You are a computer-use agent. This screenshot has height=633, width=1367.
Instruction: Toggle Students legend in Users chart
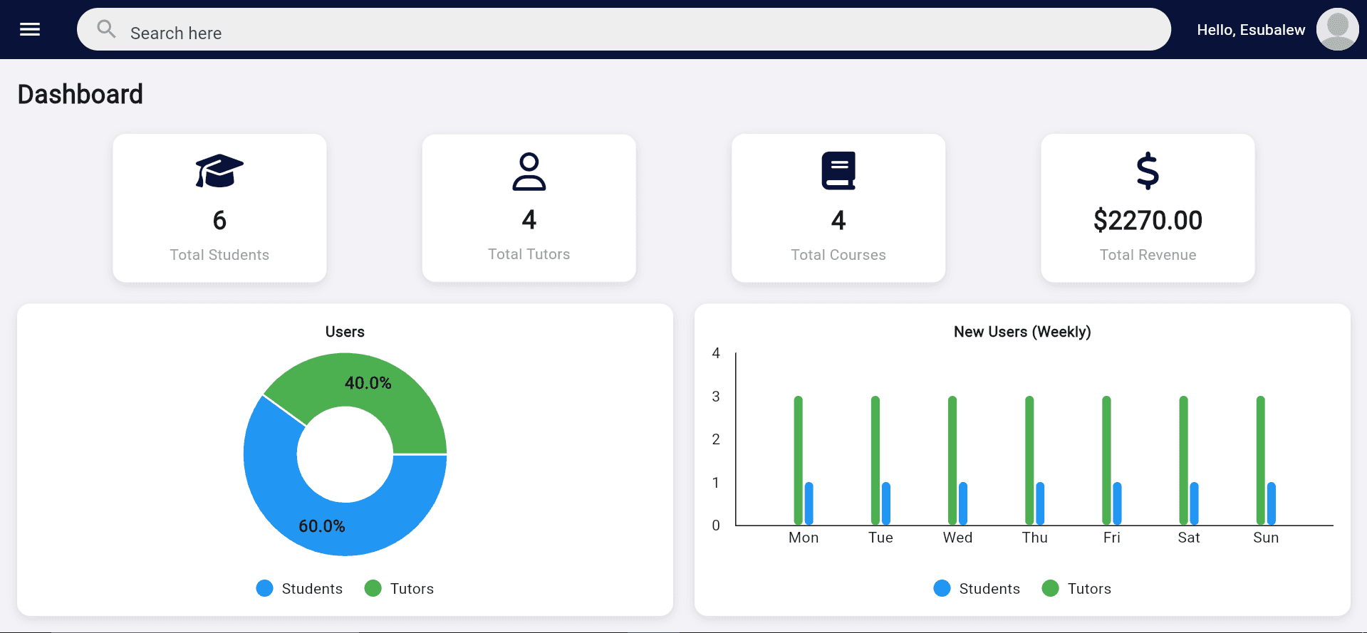tap(300, 588)
